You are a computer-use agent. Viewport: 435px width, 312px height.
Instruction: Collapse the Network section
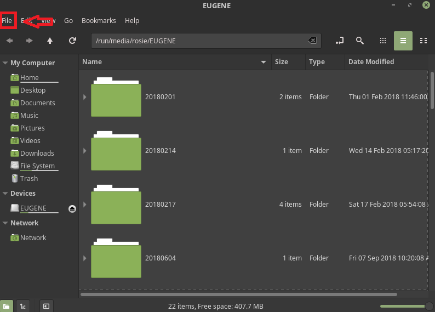(x=5, y=223)
